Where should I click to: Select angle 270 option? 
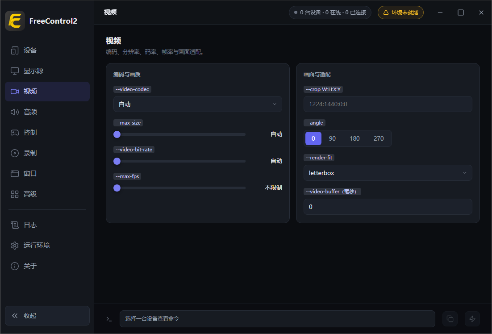click(x=379, y=138)
